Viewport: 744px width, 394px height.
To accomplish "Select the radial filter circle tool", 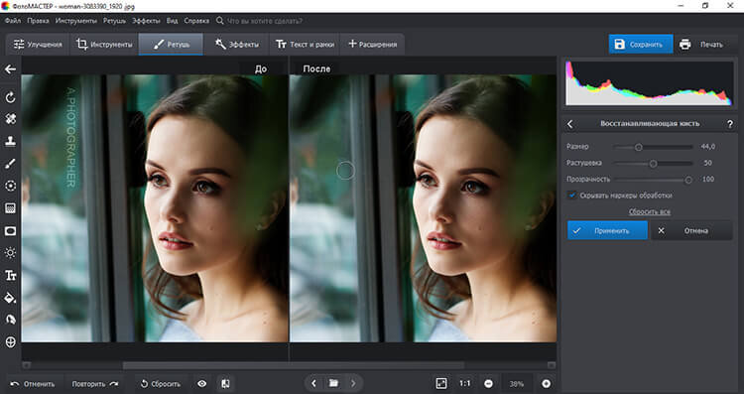I will [10, 186].
